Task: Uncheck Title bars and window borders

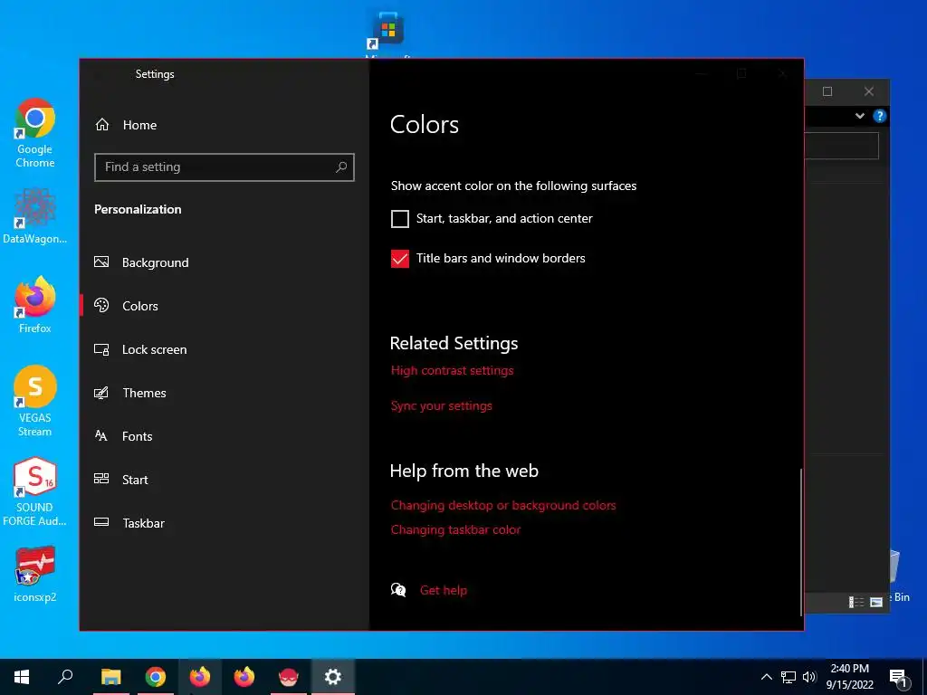Action: (399, 258)
